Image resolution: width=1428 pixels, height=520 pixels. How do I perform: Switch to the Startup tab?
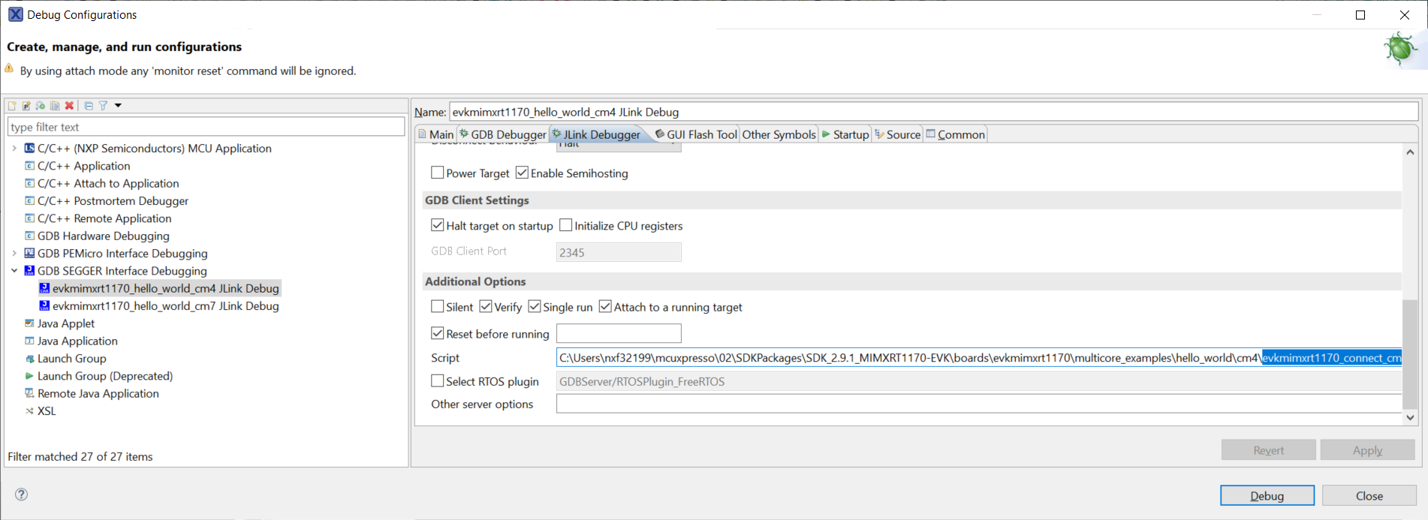(845, 134)
